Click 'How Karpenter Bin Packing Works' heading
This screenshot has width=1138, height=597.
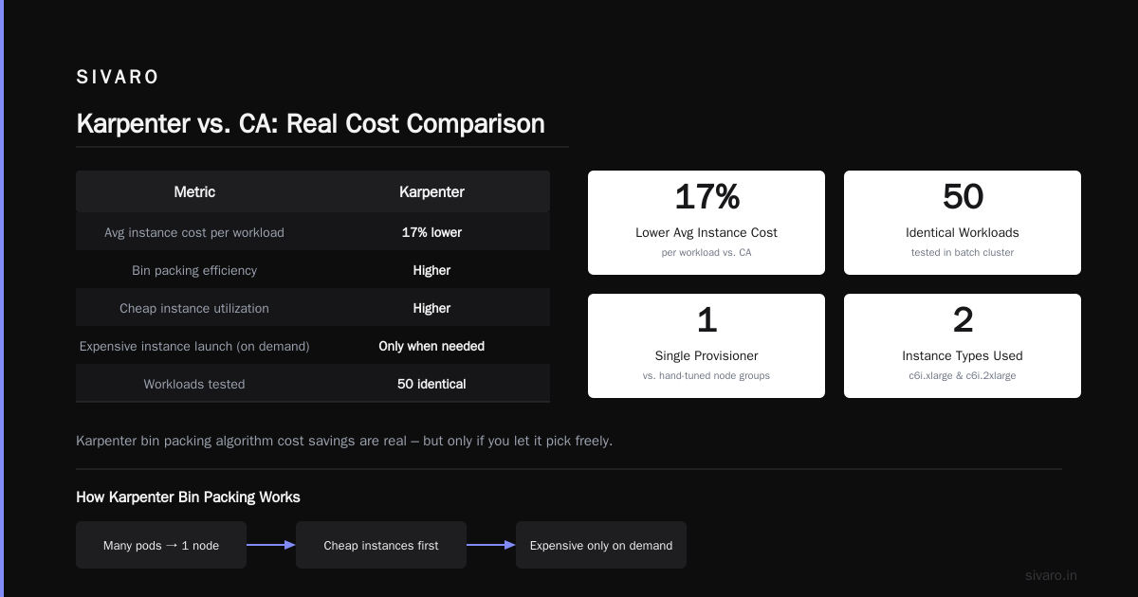(188, 497)
